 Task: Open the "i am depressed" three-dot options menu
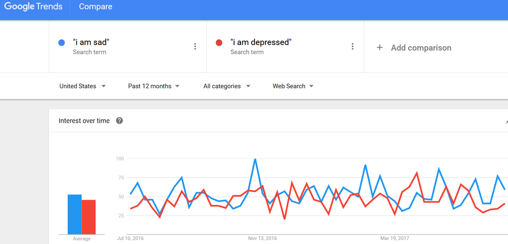pyautogui.click(x=352, y=47)
